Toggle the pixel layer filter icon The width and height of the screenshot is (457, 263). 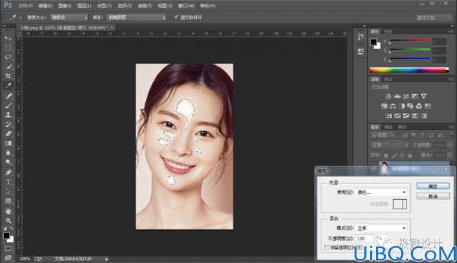405,135
